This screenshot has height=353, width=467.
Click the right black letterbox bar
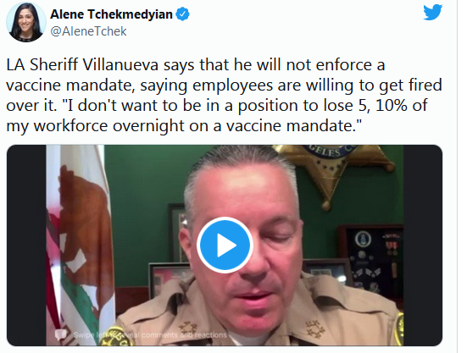point(423,245)
